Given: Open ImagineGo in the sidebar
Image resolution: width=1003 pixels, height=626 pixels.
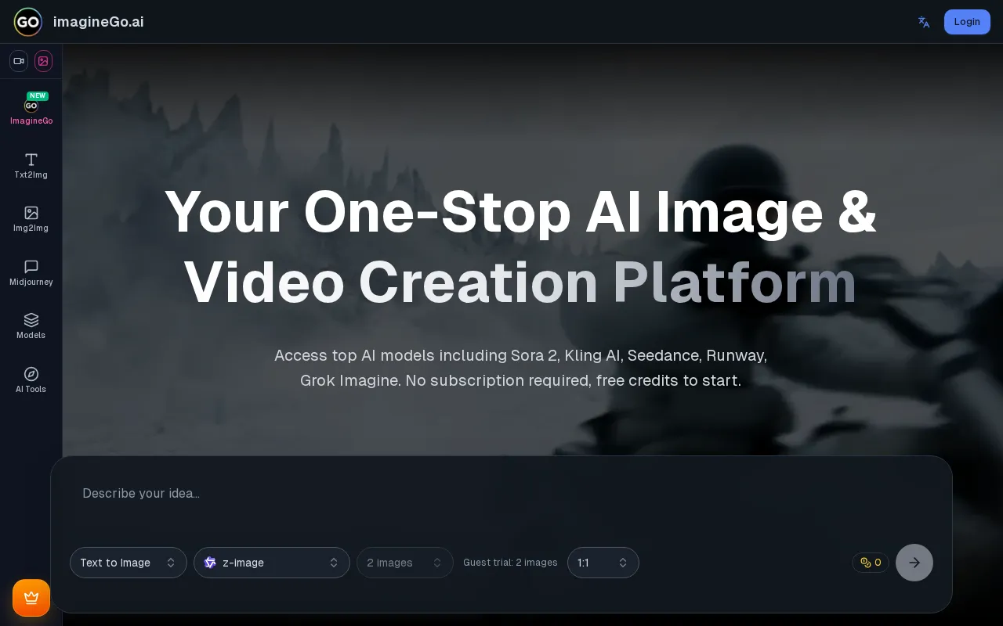Looking at the screenshot, I should click(31, 110).
